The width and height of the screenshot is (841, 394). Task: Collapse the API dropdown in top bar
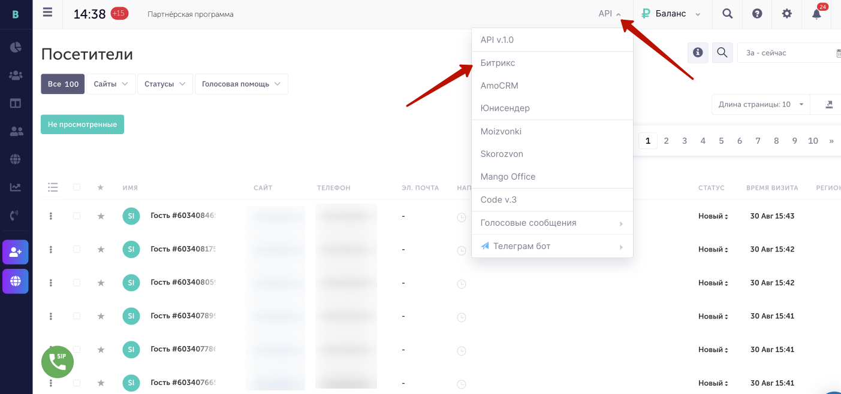click(610, 14)
